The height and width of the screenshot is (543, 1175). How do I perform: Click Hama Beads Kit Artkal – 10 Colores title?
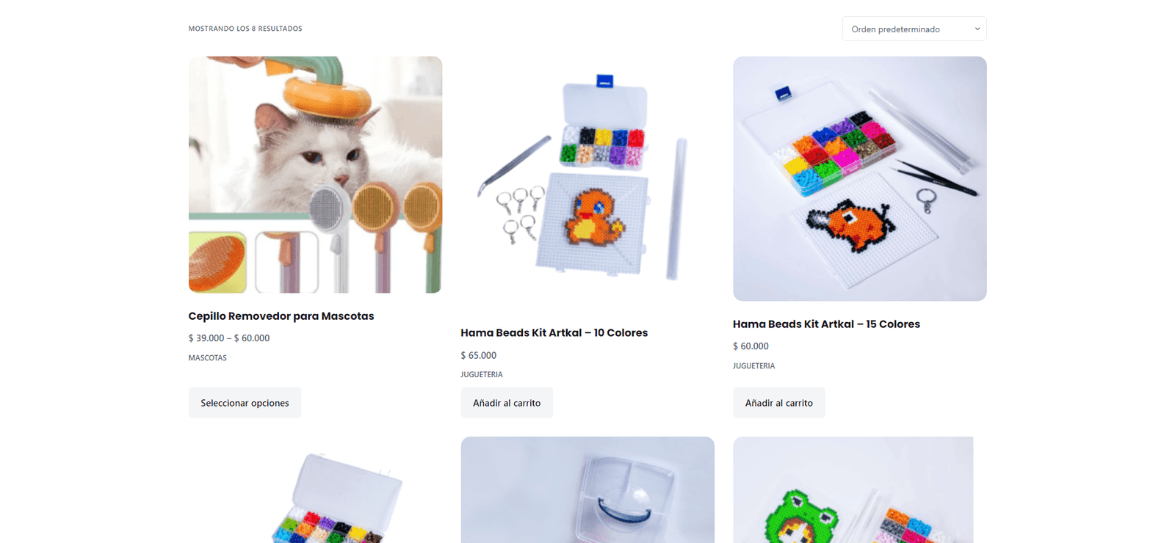pyautogui.click(x=554, y=333)
